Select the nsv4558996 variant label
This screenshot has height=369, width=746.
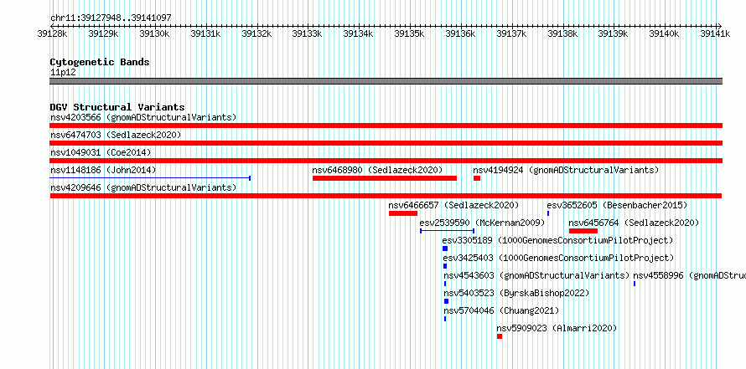[x=689, y=275]
